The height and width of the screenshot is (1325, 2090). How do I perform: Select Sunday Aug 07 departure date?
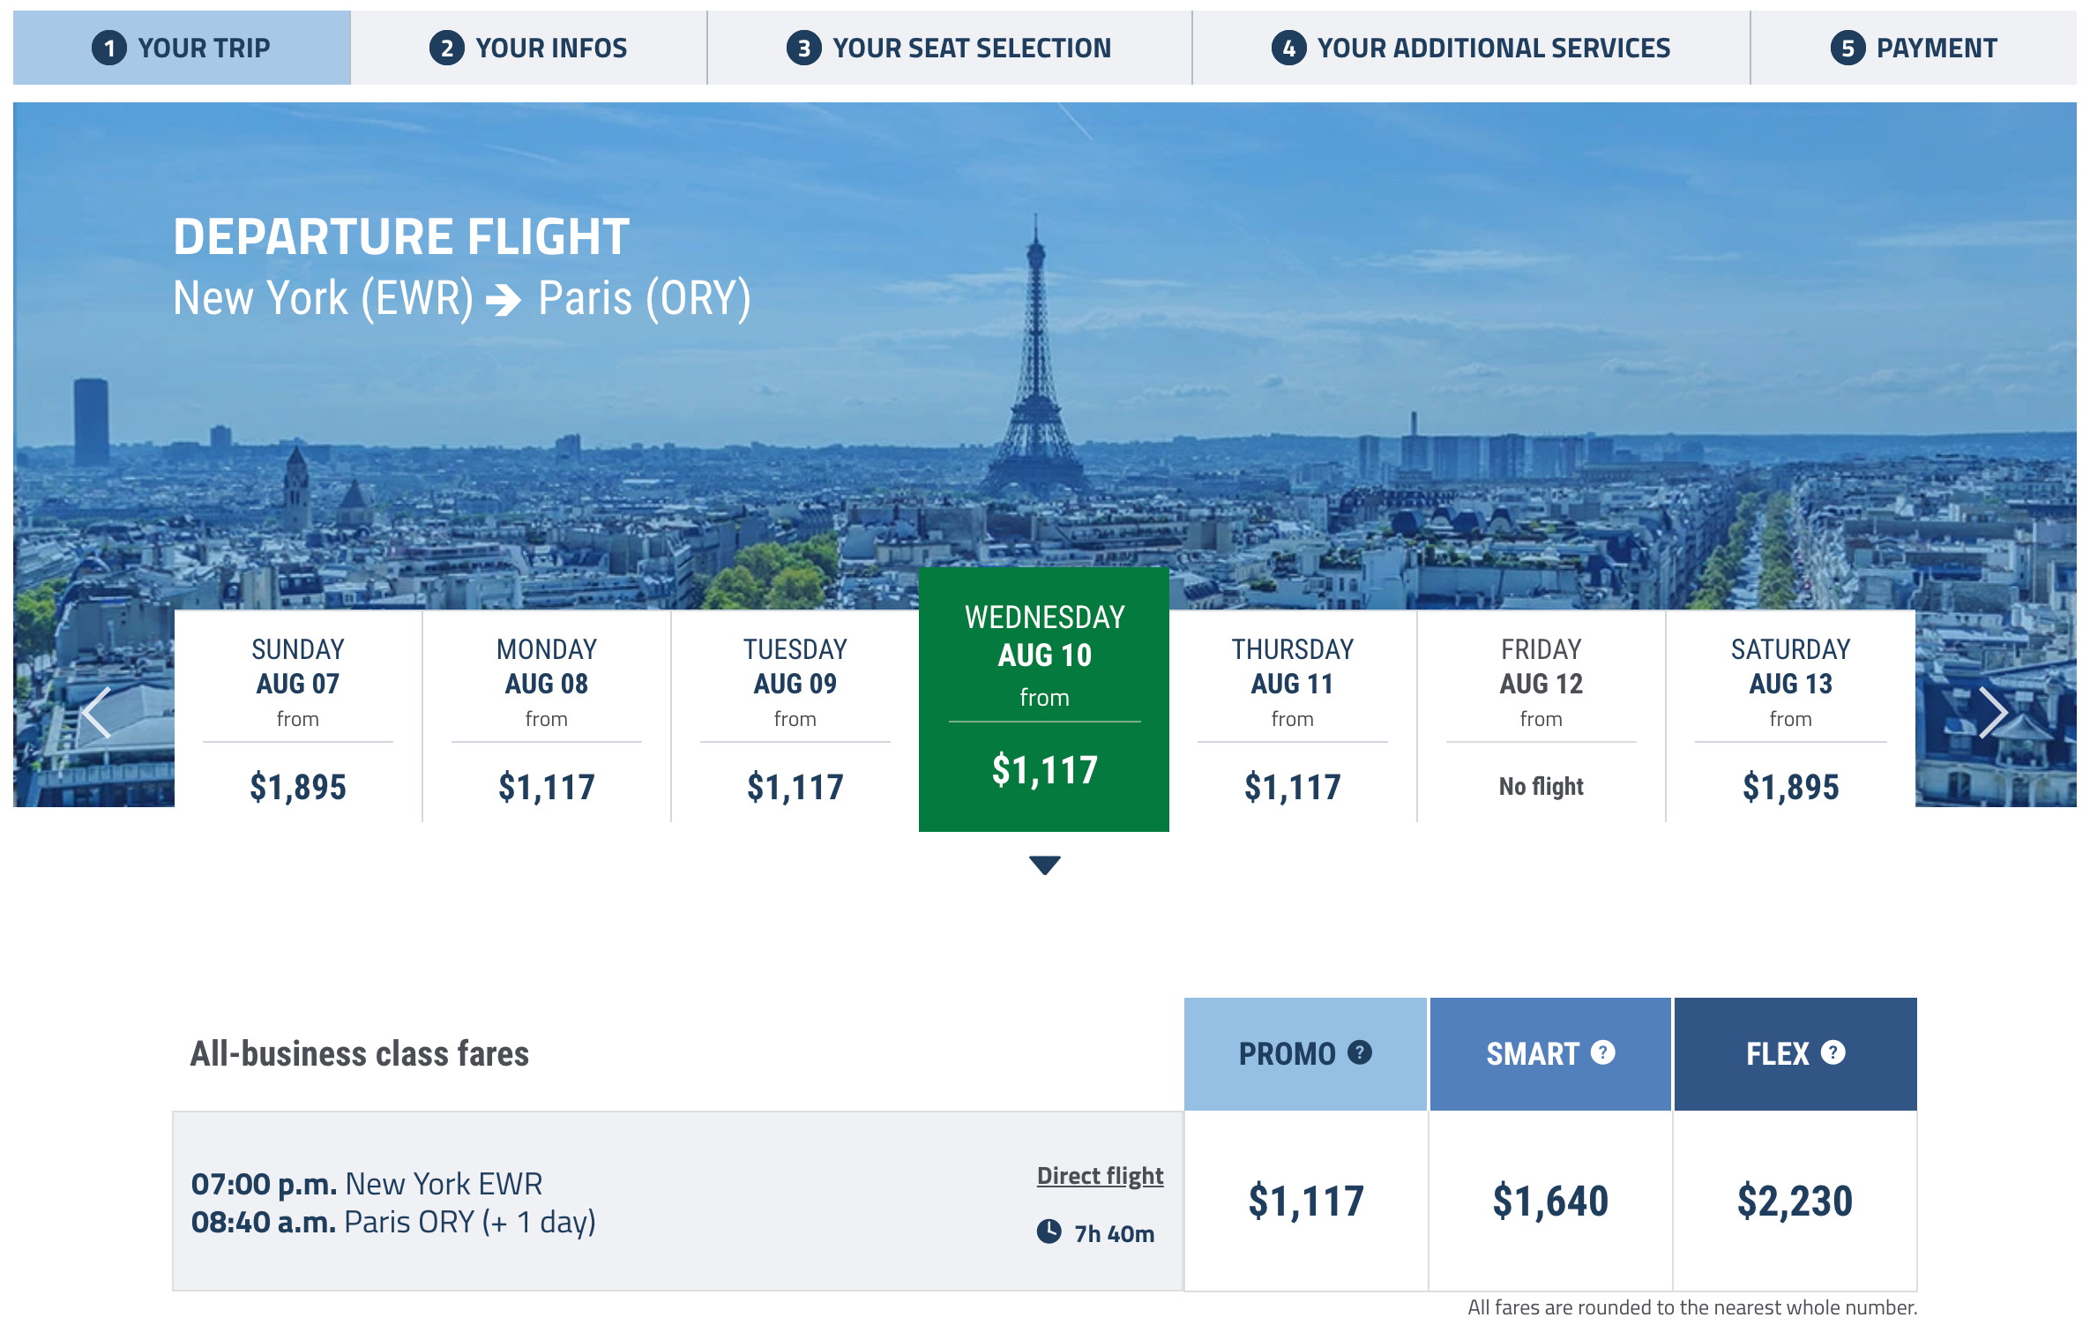[x=298, y=716]
